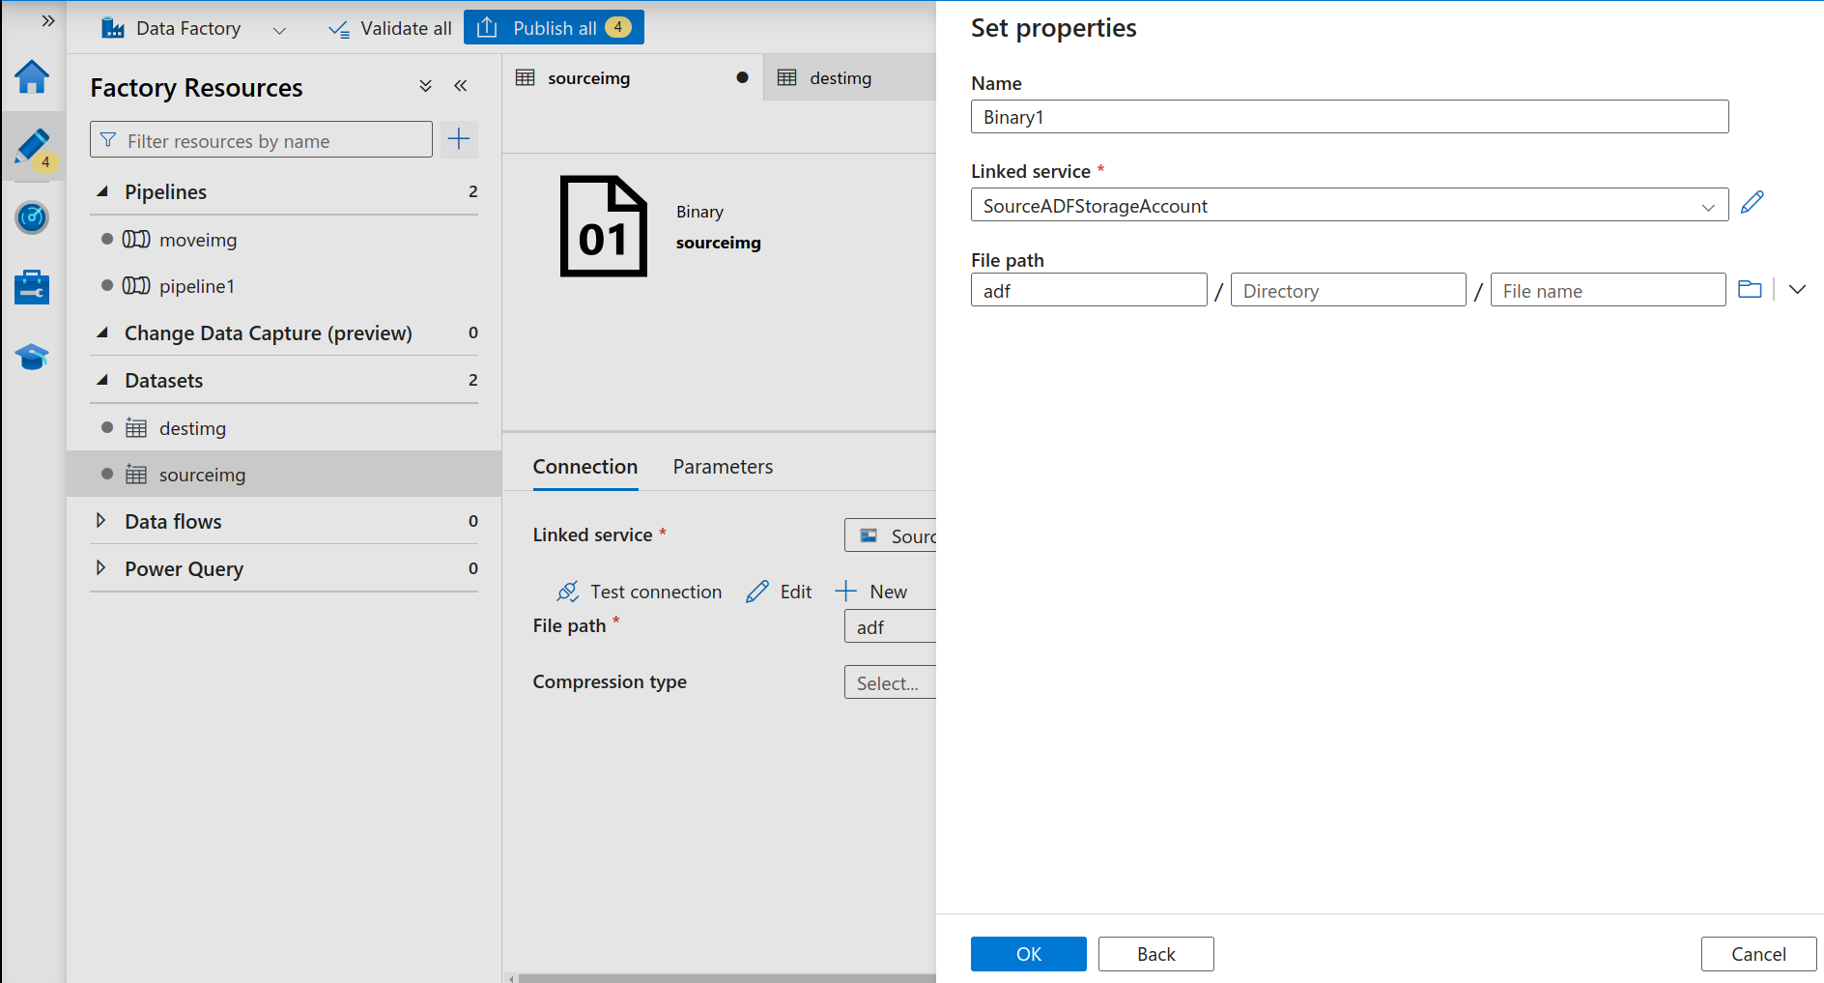The width and height of the screenshot is (1824, 983).
Task: Expand the Data flows section
Action: click(x=100, y=521)
